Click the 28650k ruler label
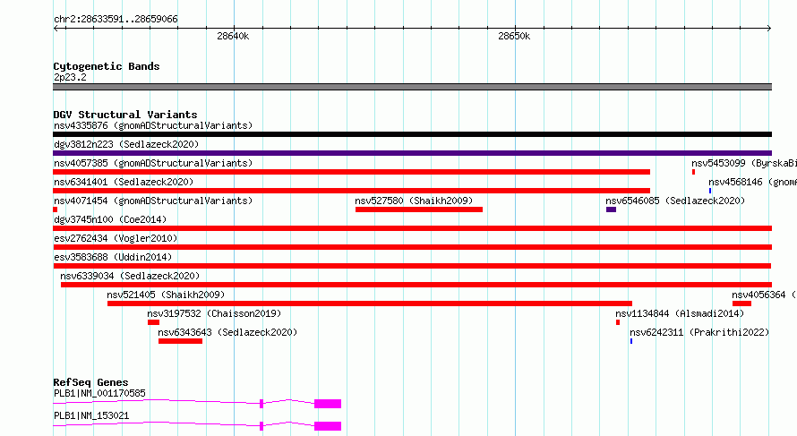Image resolution: width=797 pixels, height=436 pixels. click(x=514, y=36)
